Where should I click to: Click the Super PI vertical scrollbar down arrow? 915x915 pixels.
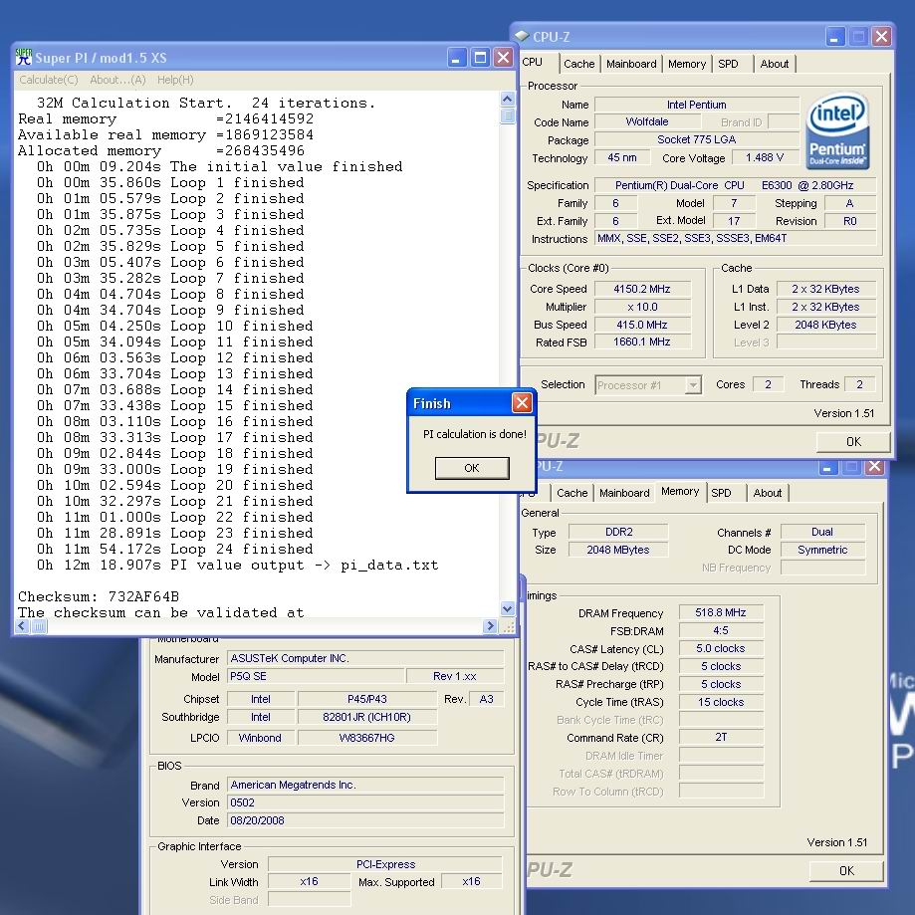(x=507, y=609)
